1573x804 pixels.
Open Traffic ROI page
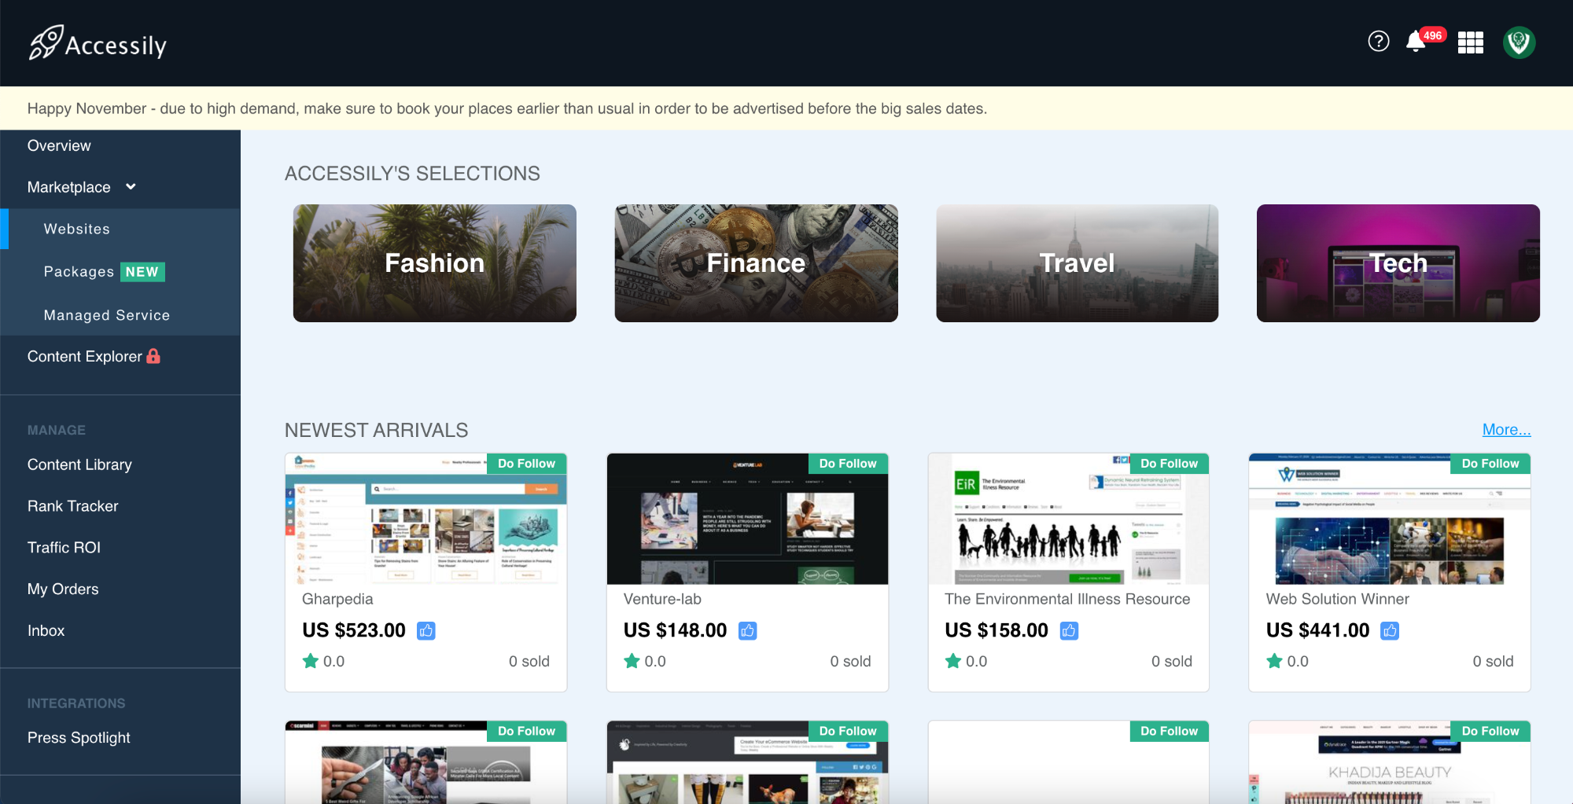[x=64, y=547]
